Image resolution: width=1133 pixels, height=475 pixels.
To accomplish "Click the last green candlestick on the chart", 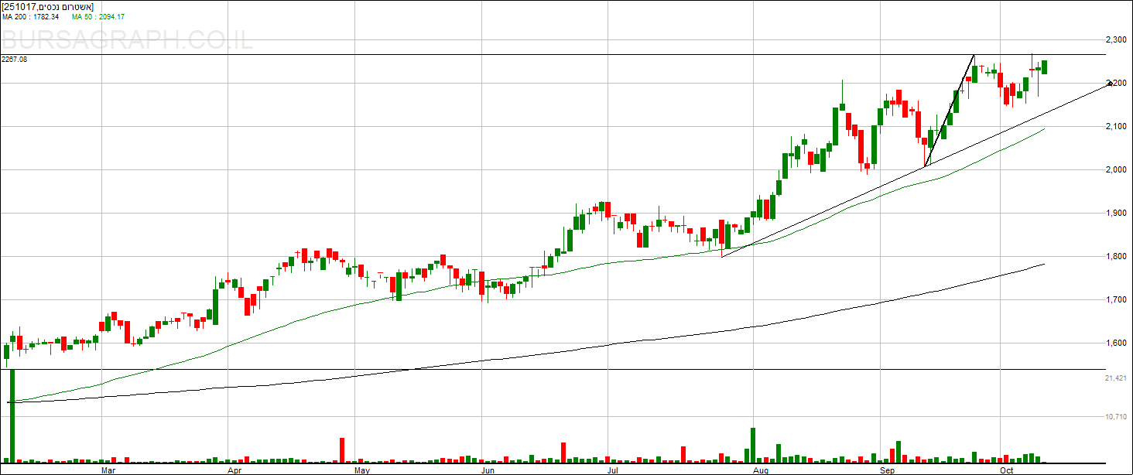I will click(x=1045, y=67).
